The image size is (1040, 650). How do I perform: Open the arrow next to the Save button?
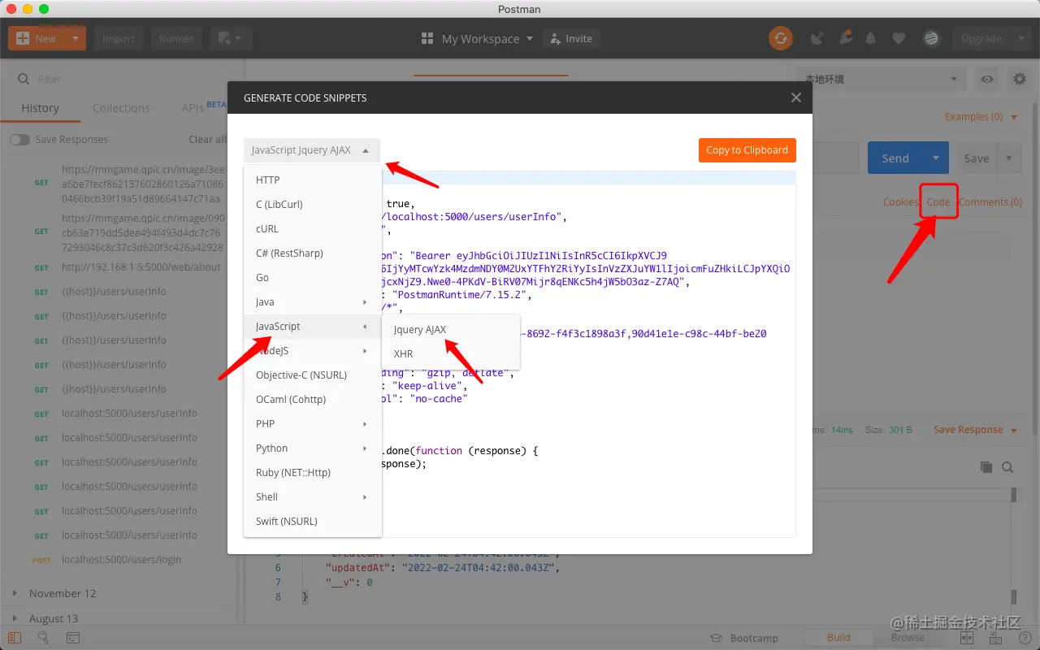point(1009,158)
